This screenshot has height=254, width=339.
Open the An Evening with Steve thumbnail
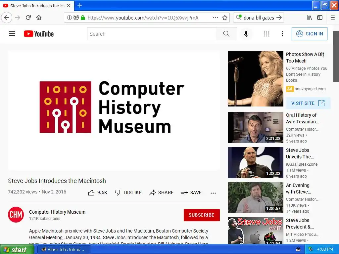255,197
